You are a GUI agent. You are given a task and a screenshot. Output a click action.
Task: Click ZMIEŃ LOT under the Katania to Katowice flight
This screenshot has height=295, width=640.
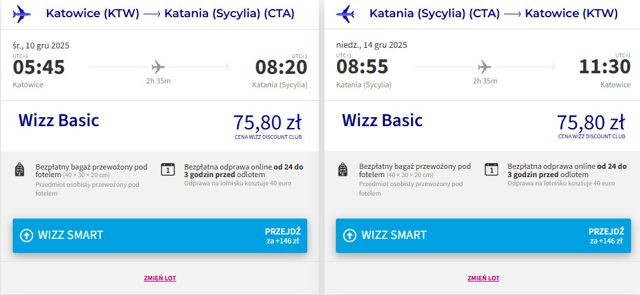(x=483, y=278)
